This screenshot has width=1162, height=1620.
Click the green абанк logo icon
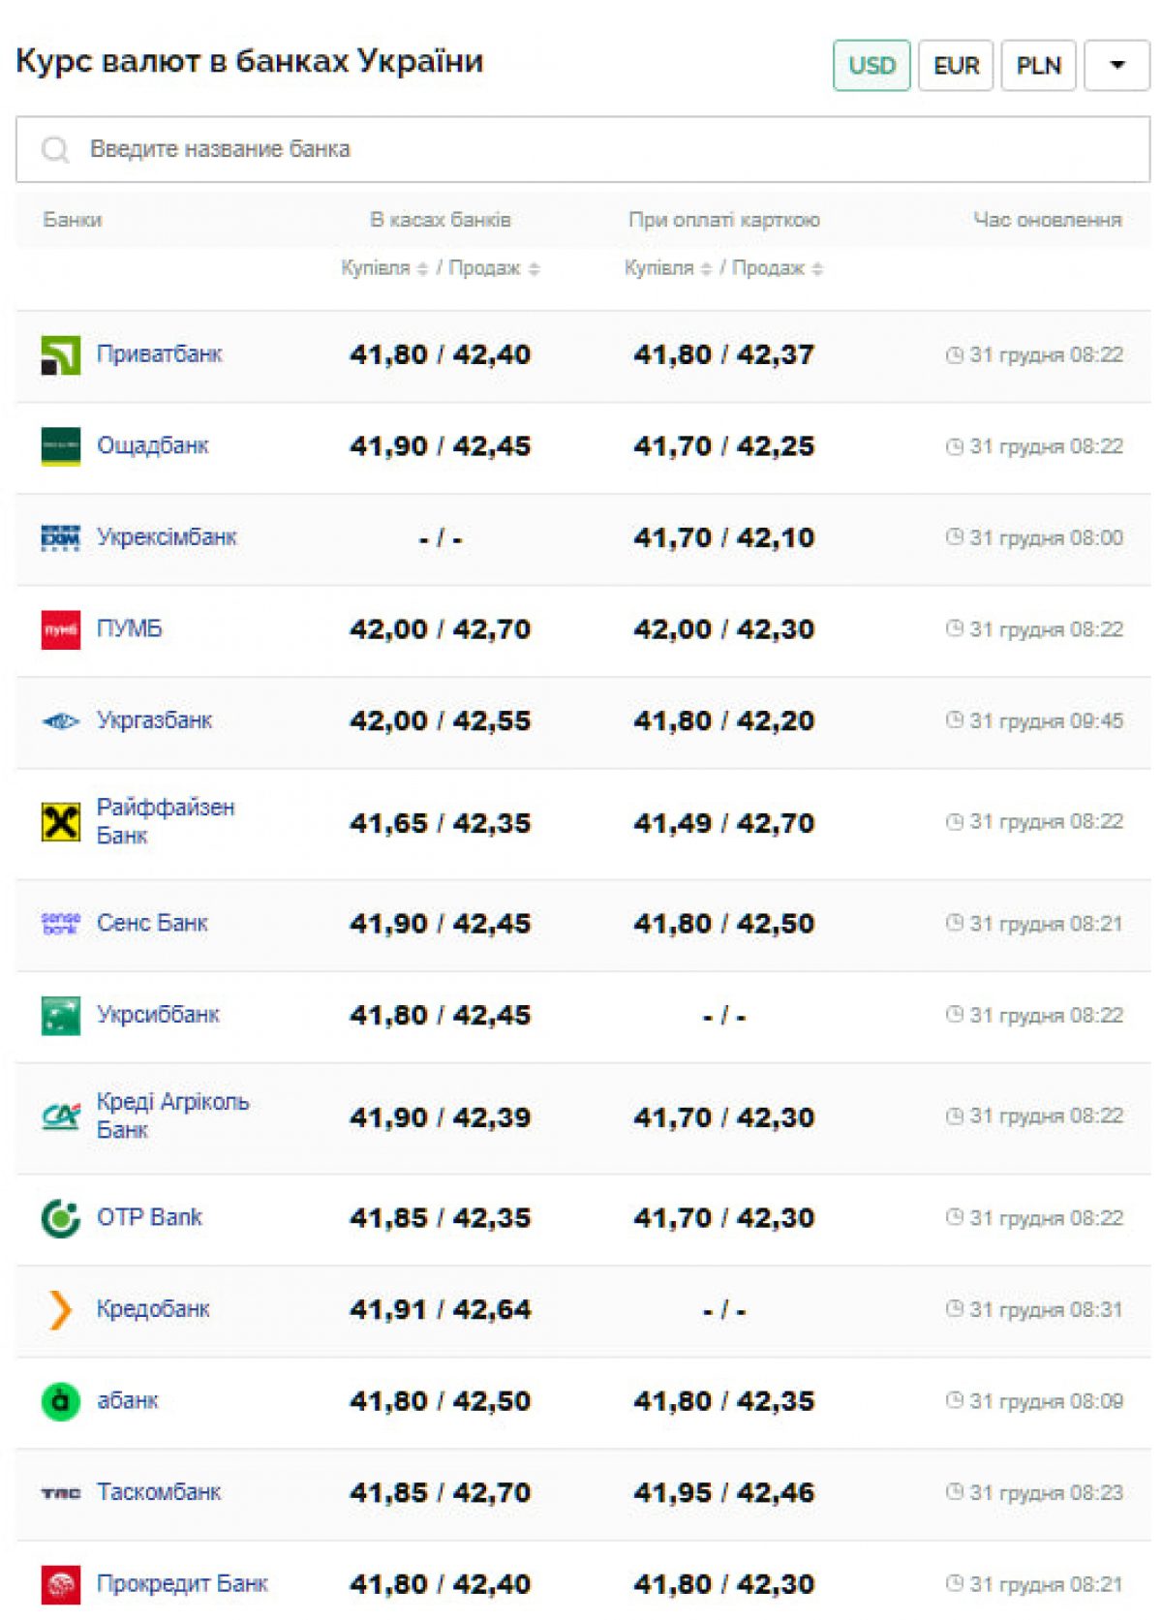(60, 1401)
